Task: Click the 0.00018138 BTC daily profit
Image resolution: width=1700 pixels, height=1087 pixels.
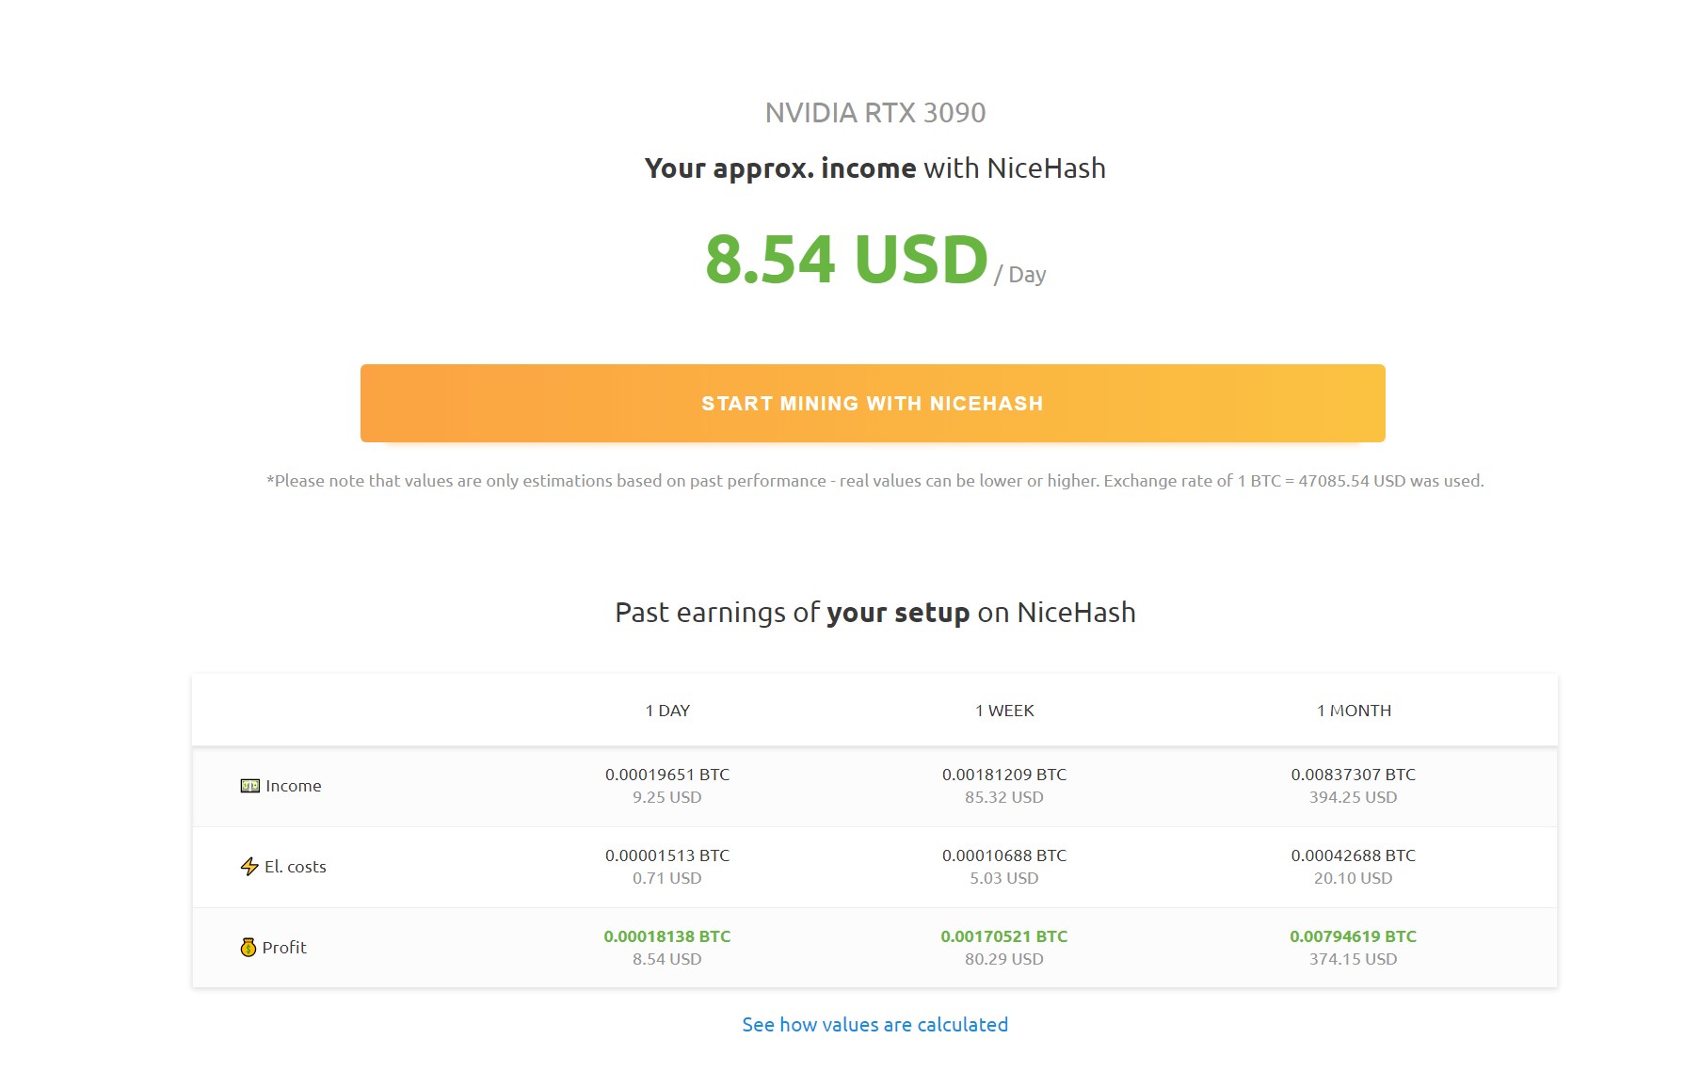Action: click(x=667, y=936)
